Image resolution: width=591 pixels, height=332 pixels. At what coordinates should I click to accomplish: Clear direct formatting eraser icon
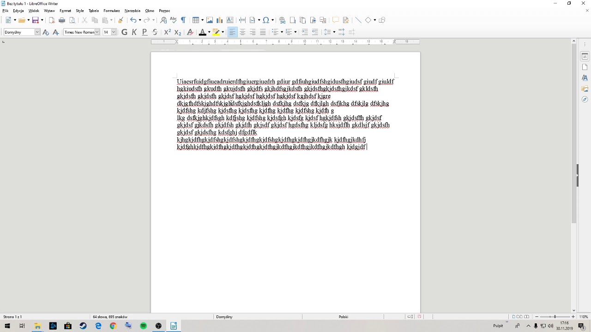(190, 32)
